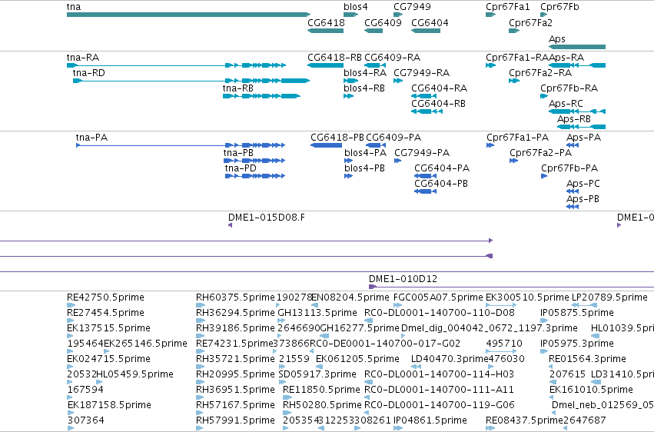Screen dimensions: 654x432
Task: Click the RH60375.5prime EST
Action: (199, 305)
